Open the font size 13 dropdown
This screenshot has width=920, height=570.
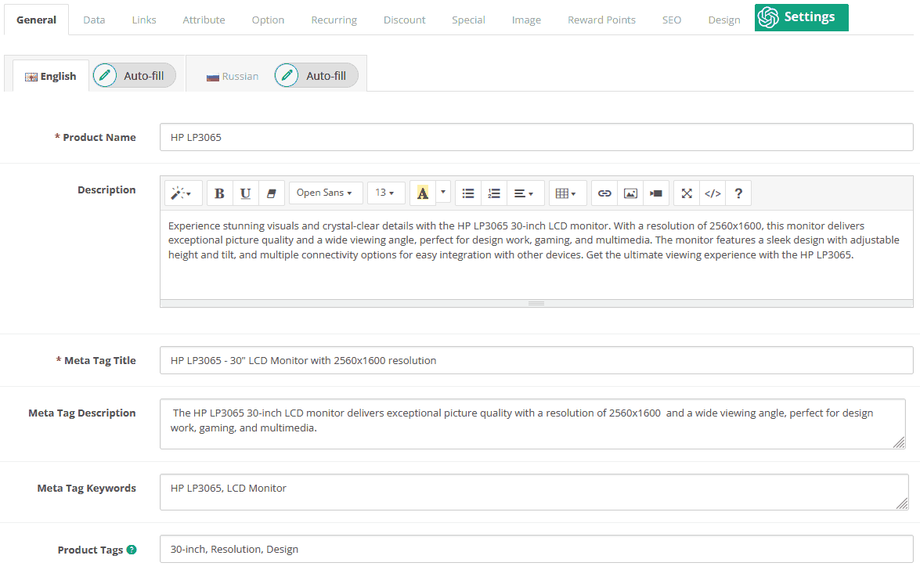tap(385, 193)
